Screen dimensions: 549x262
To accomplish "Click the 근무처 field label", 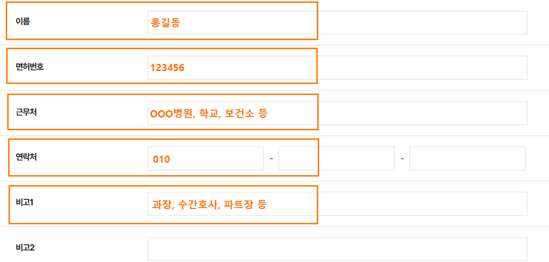I will pos(26,112).
